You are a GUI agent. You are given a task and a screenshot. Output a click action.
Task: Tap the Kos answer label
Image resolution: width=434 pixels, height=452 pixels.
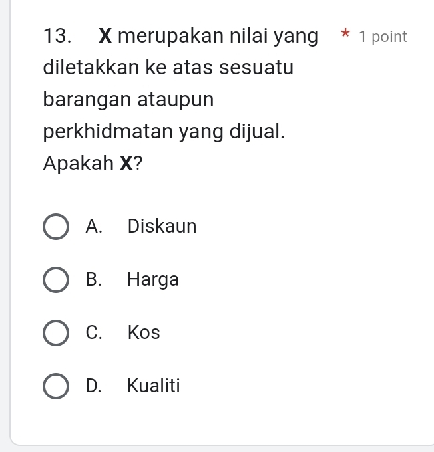144,332
